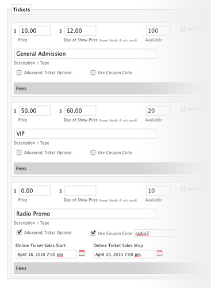
Task: Click the Online Ticket Sales Start date field
Action: (46, 255)
